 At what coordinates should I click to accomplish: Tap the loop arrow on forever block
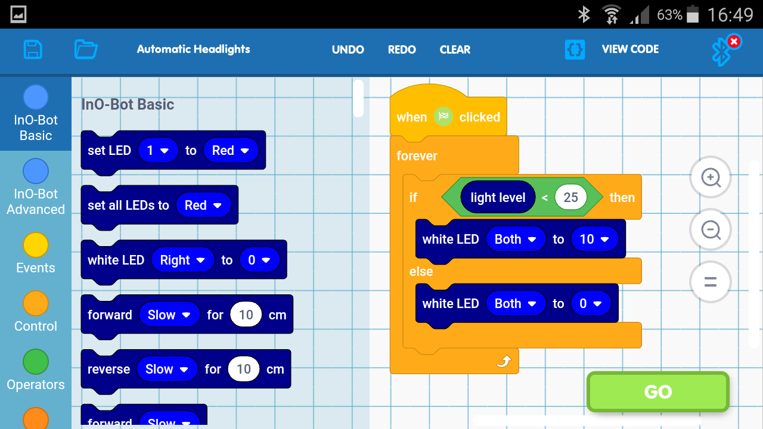(x=504, y=361)
